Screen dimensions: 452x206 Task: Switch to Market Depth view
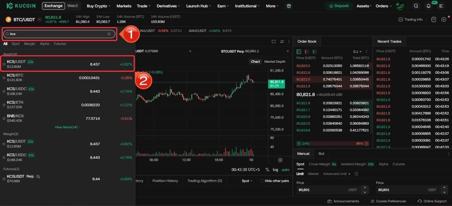(275, 62)
